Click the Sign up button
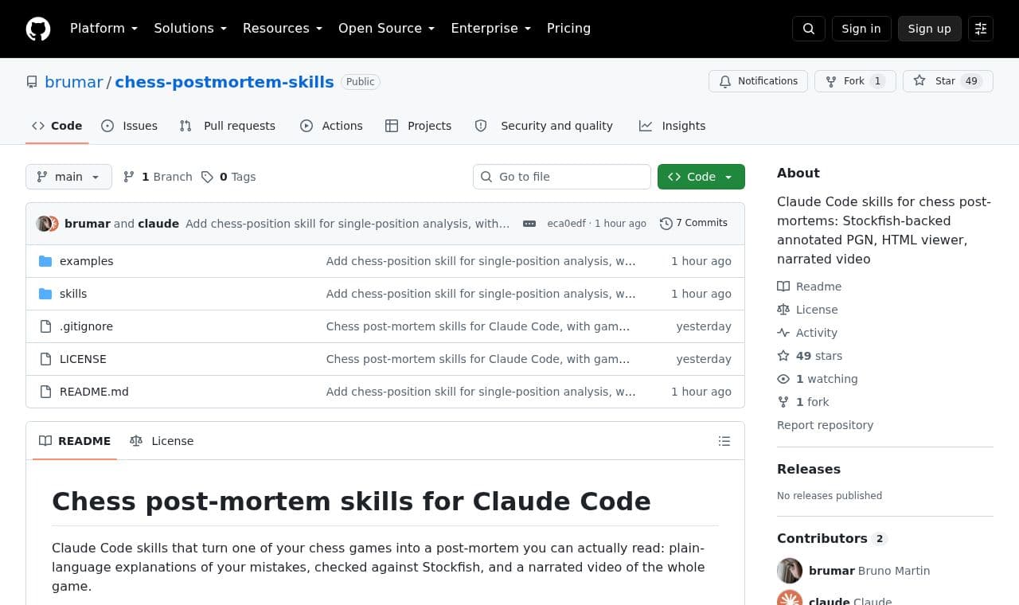Image resolution: width=1019 pixels, height=605 pixels. (930, 29)
